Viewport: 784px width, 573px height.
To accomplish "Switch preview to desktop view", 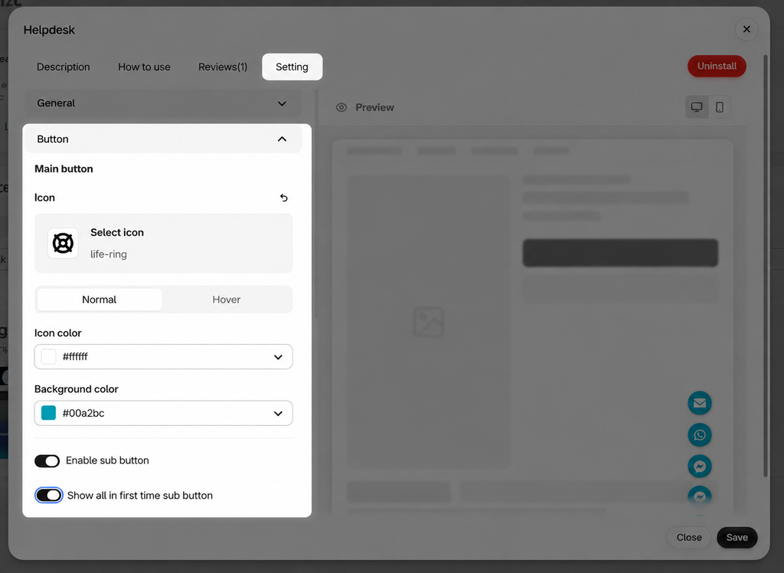I will coord(697,107).
